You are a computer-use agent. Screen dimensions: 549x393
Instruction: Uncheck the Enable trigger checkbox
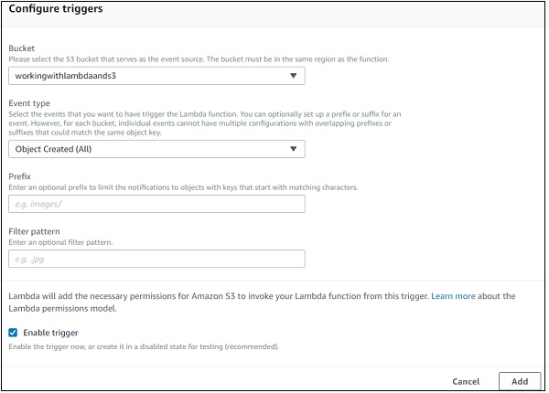[14, 333]
